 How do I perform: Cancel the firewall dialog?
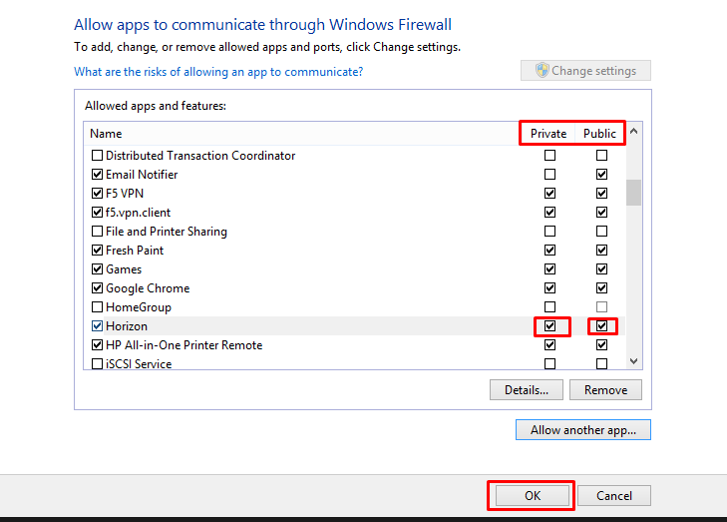[614, 495]
